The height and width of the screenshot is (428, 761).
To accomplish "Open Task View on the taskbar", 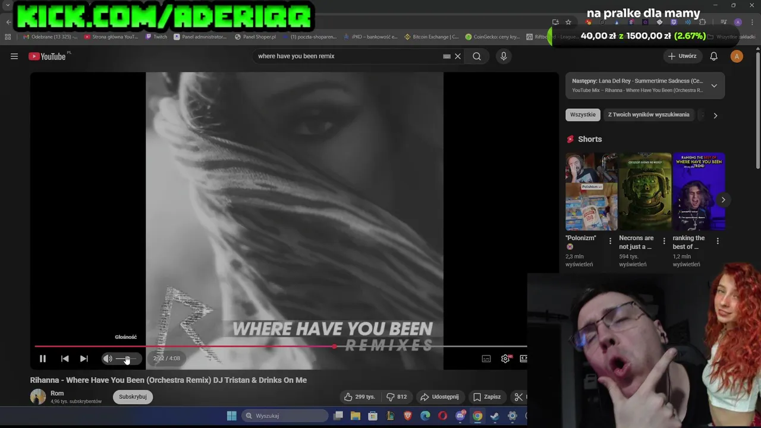I will click(x=338, y=416).
